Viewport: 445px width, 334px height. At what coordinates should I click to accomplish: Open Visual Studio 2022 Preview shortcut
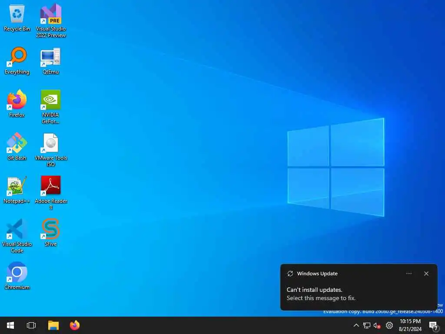(x=51, y=20)
